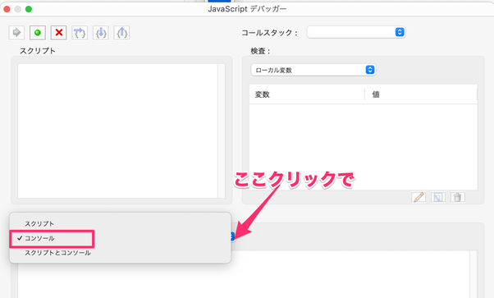This screenshot has height=298, width=494.
Task: Click the red X quit debugging icon
Action: 58,33
